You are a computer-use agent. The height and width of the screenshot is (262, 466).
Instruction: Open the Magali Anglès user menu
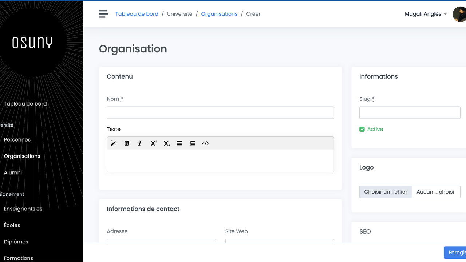[x=425, y=14]
